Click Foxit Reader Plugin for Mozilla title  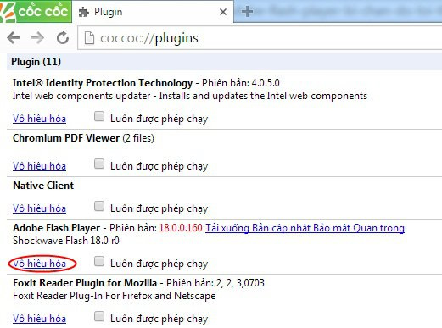(85, 283)
